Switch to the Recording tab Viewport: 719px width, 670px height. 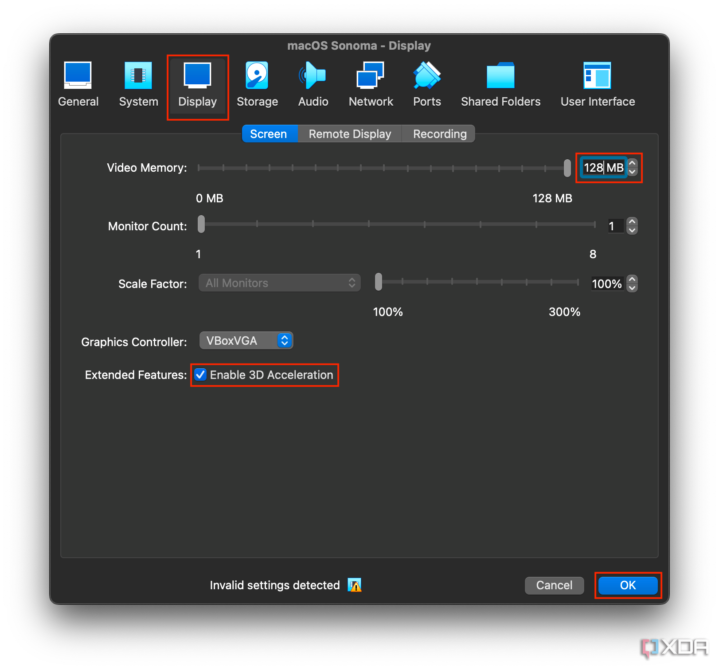click(x=439, y=134)
